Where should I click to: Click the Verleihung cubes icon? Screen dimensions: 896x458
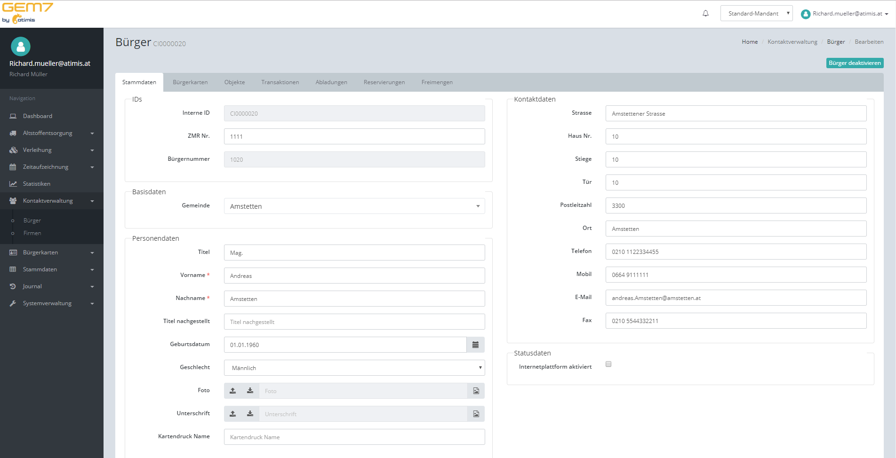pos(13,150)
